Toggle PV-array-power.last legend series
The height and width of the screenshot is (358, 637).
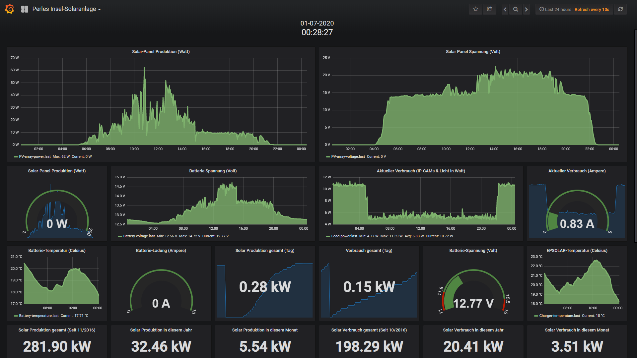35,156
